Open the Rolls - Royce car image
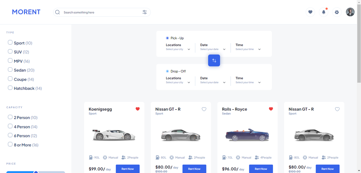Screen dimensions: 361x173 click(247, 135)
